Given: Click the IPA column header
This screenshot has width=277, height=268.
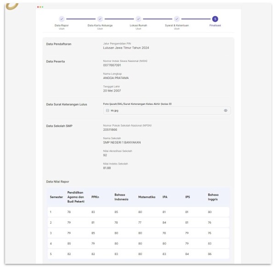Looking at the screenshot, I should pos(165,197).
